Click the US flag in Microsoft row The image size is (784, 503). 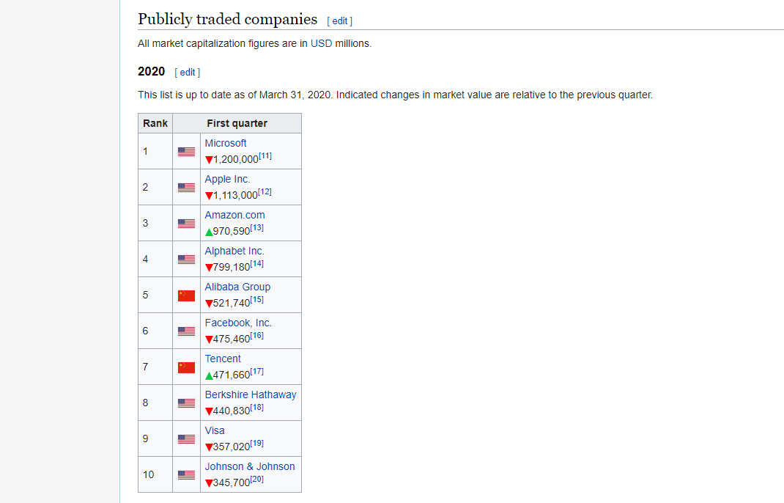point(187,152)
